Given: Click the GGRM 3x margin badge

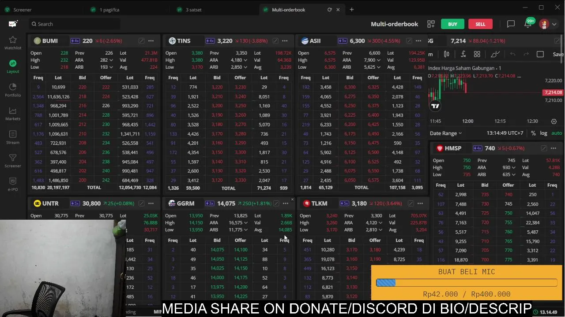Looking at the screenshot, I should [x=209, y=203].
